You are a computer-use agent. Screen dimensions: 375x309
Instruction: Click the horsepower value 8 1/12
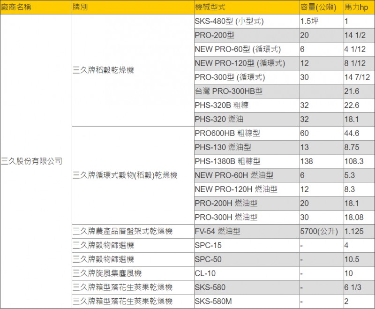coord(359,63)
